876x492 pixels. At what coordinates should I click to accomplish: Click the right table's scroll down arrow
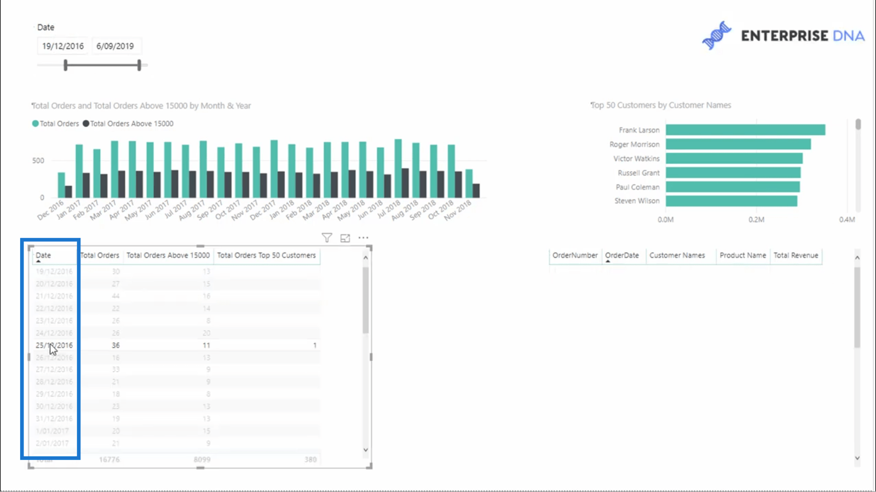[x=857, y=458]
